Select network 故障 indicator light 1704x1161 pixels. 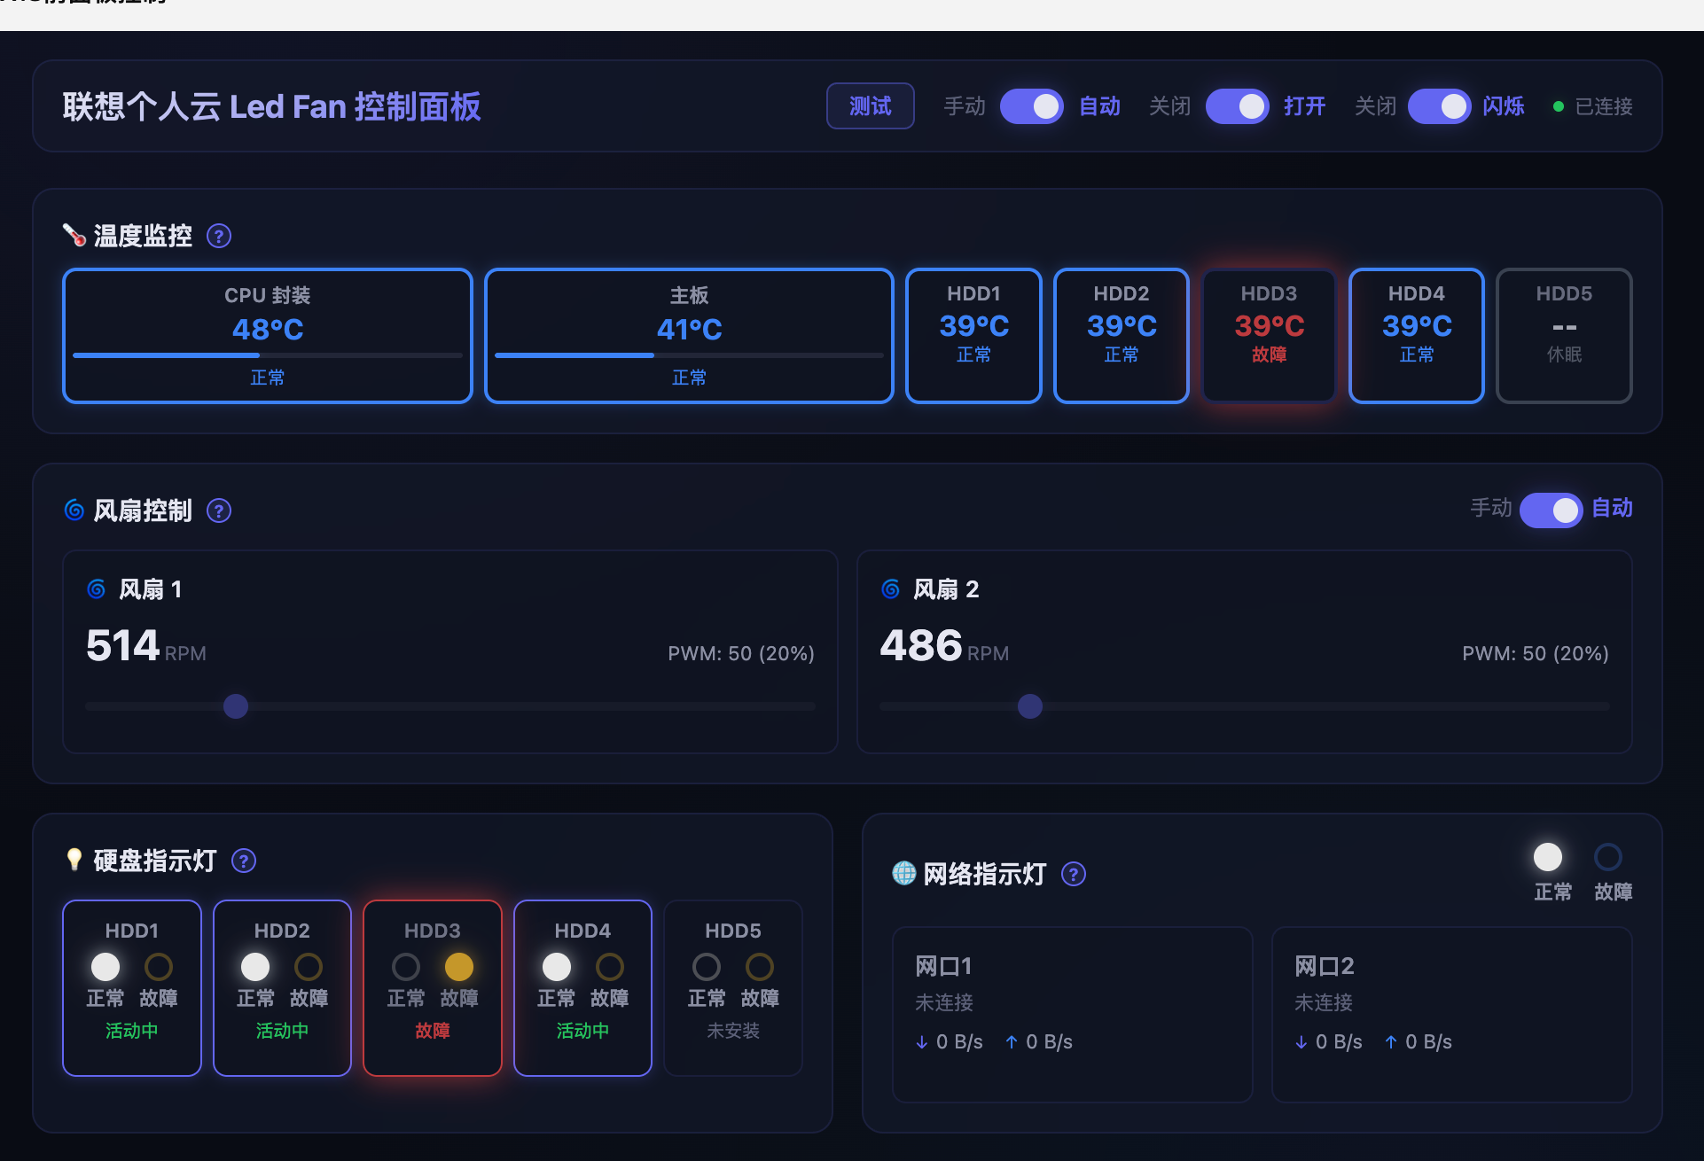click(1608, 857)
